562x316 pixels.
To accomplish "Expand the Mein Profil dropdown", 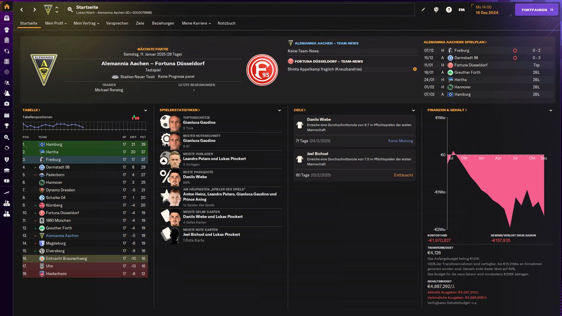I will pos(56,23).
